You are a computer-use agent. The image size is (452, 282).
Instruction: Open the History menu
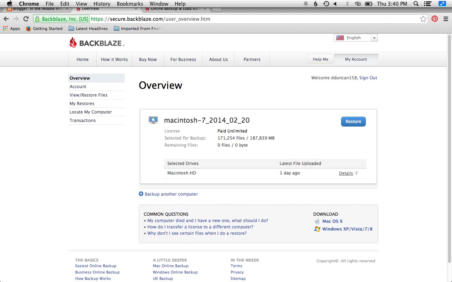102,4
